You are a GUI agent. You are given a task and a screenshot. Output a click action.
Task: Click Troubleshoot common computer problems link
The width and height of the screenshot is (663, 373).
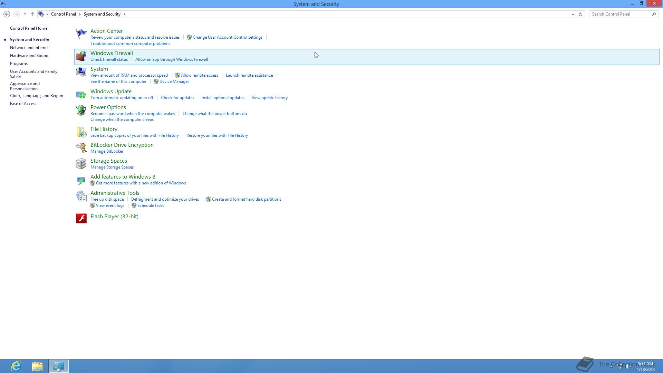pyautogui.click(x=130, y=44)
